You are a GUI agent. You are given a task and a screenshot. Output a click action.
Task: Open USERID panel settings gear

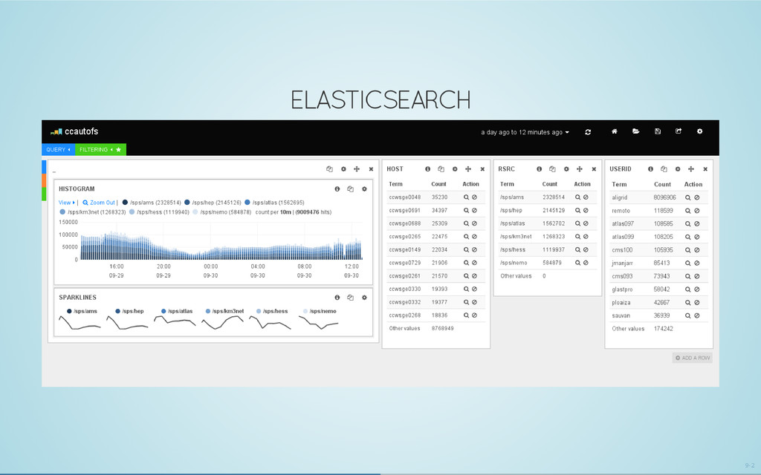(x=678, y=169)
